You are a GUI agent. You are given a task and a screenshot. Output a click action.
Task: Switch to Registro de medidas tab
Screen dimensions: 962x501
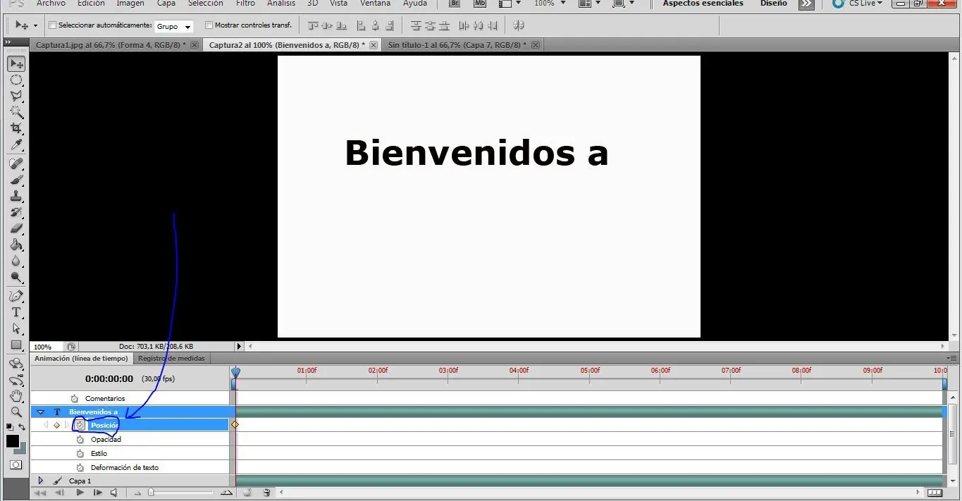coord(171,359)
